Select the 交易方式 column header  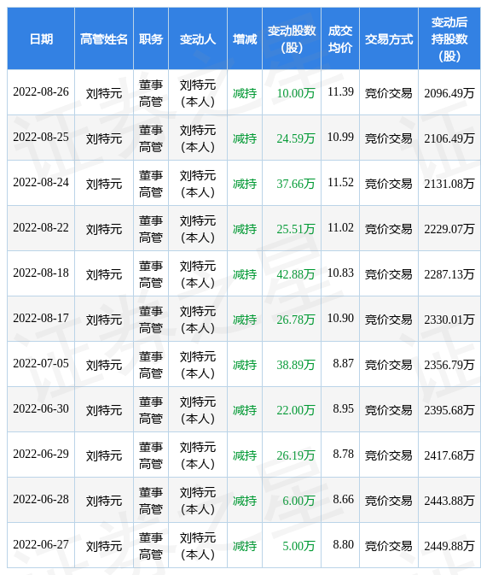click(389, 38)
